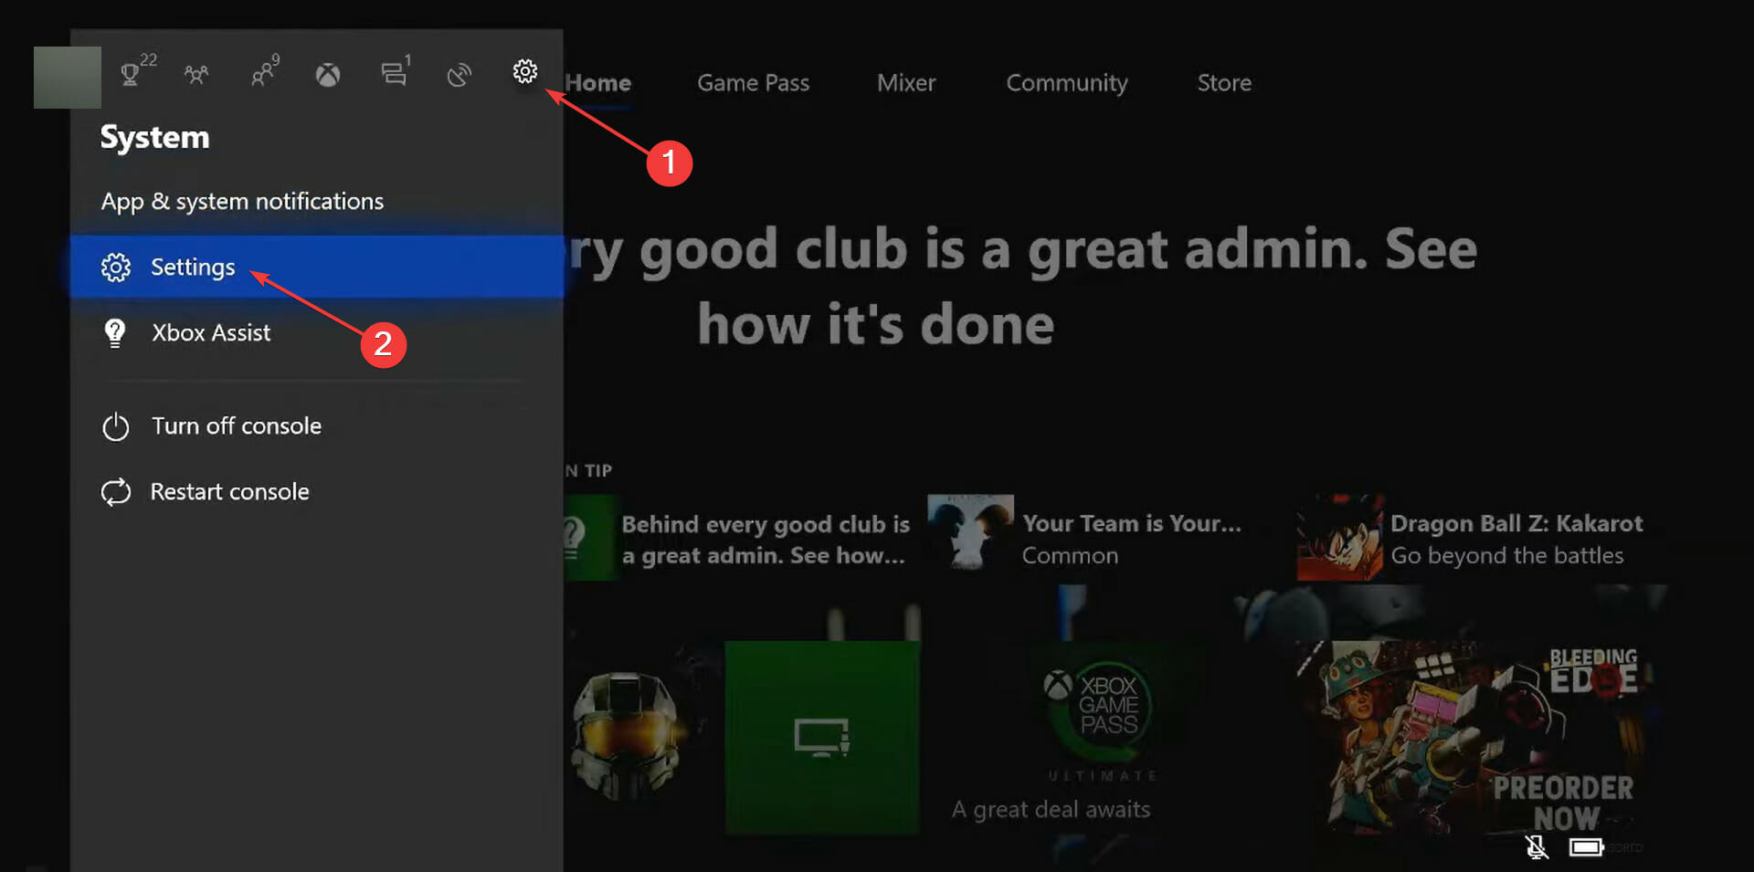This screenshot has height=872, width=1754.
Task: Open the Parties & chats icon with badge 9
Action: (x=262, y=74)
